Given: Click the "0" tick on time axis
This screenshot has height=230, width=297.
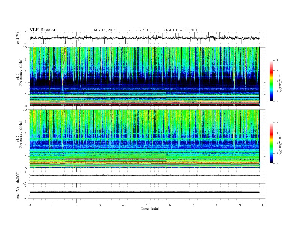Looking at the screenshot, I should click(30, 205).
